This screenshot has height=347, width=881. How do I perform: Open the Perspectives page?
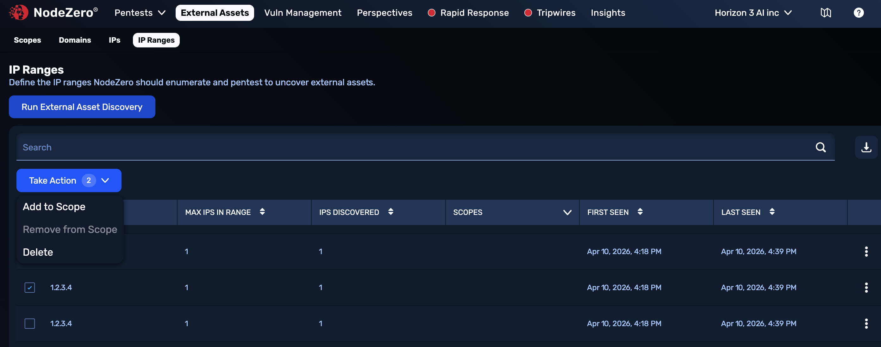[x=384, y=13]
